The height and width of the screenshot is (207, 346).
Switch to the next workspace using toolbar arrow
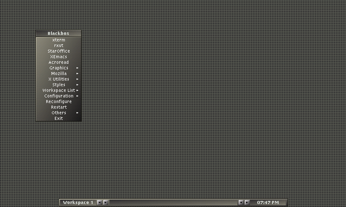[x=106, y=202]
